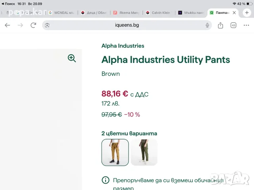Zoom product image with magnifier icon
This screenshot has height=190, width=254.
(x=72, y=58)
